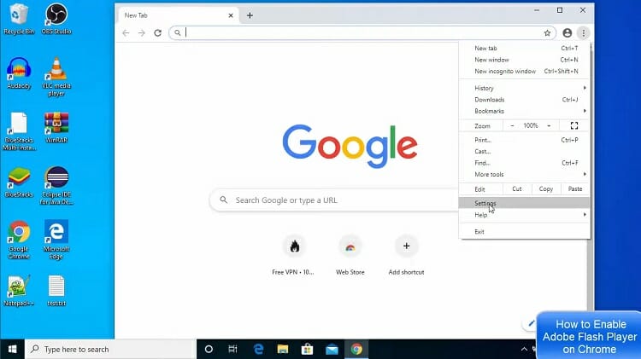The image size is (641, 359).
Task: Select VLC media player desktop icon
Action: tap(56, 77)
